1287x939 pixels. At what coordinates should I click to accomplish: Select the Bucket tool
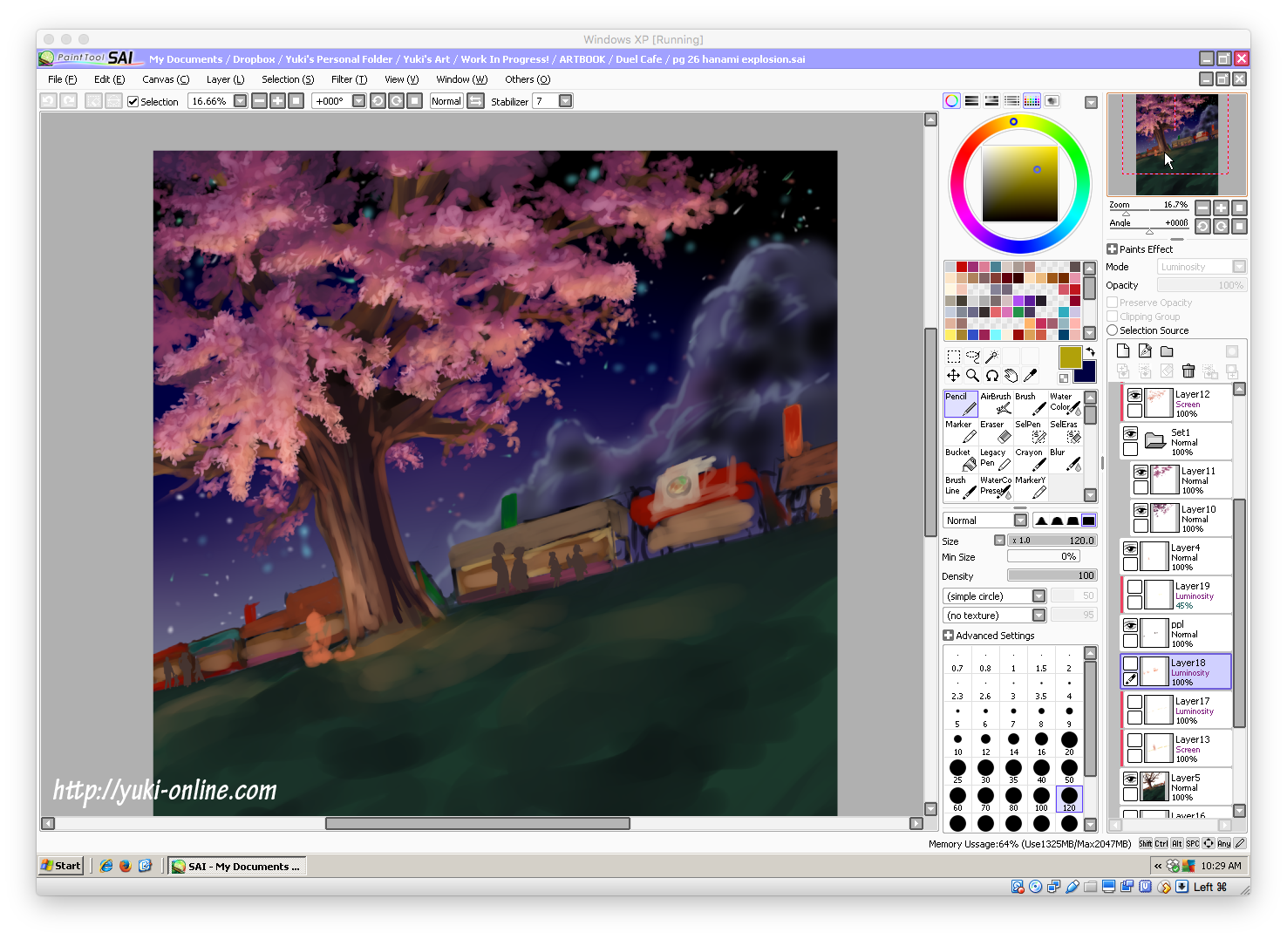tap(961, 459)
